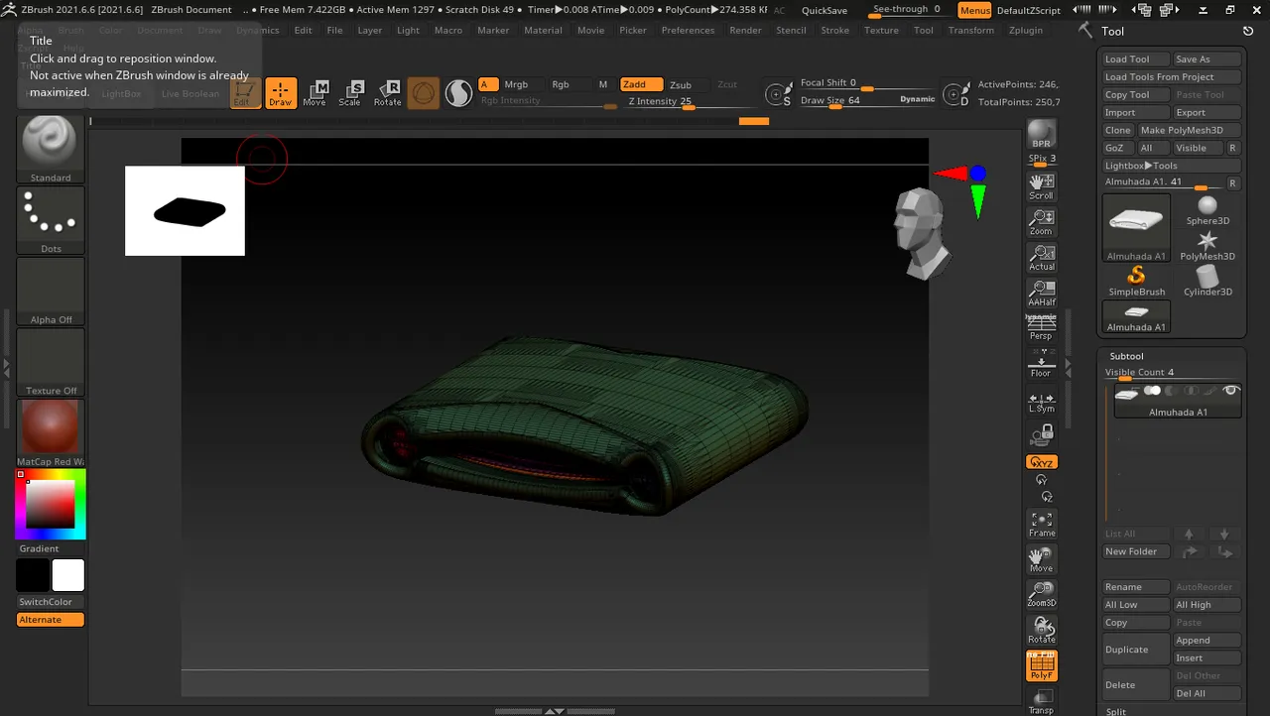The image size is (1270, 716).
Task: Collapse the Tool palette header
Action: click(x=1113, y=31)
